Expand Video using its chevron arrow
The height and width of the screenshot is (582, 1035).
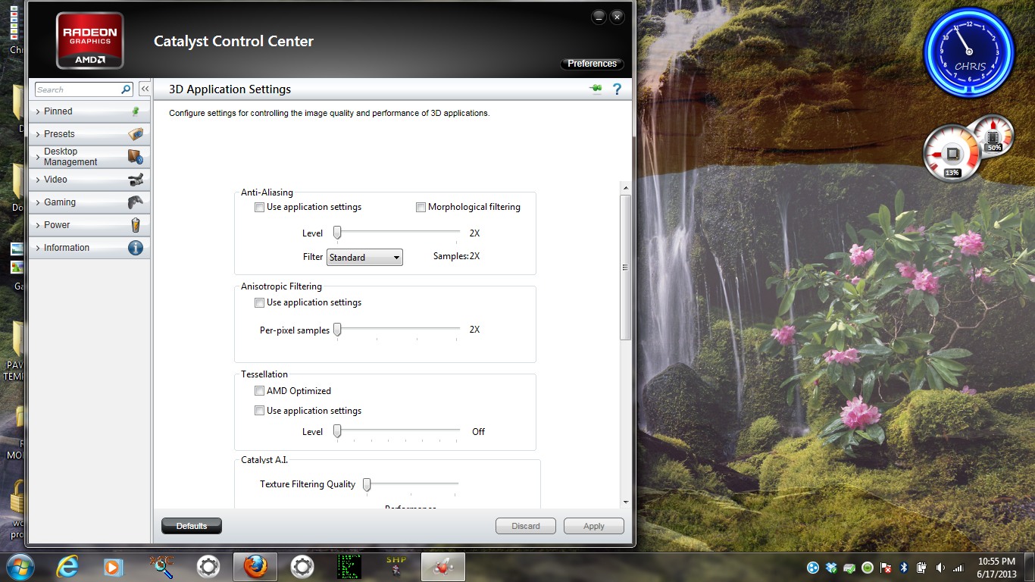(38, 180)
